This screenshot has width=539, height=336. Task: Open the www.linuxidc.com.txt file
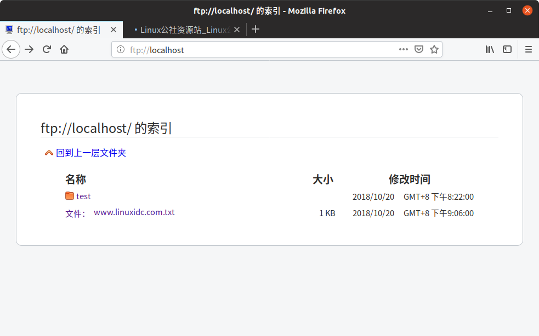coord(134,212)
